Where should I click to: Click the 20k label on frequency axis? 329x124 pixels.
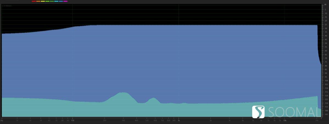pos(317,120)
